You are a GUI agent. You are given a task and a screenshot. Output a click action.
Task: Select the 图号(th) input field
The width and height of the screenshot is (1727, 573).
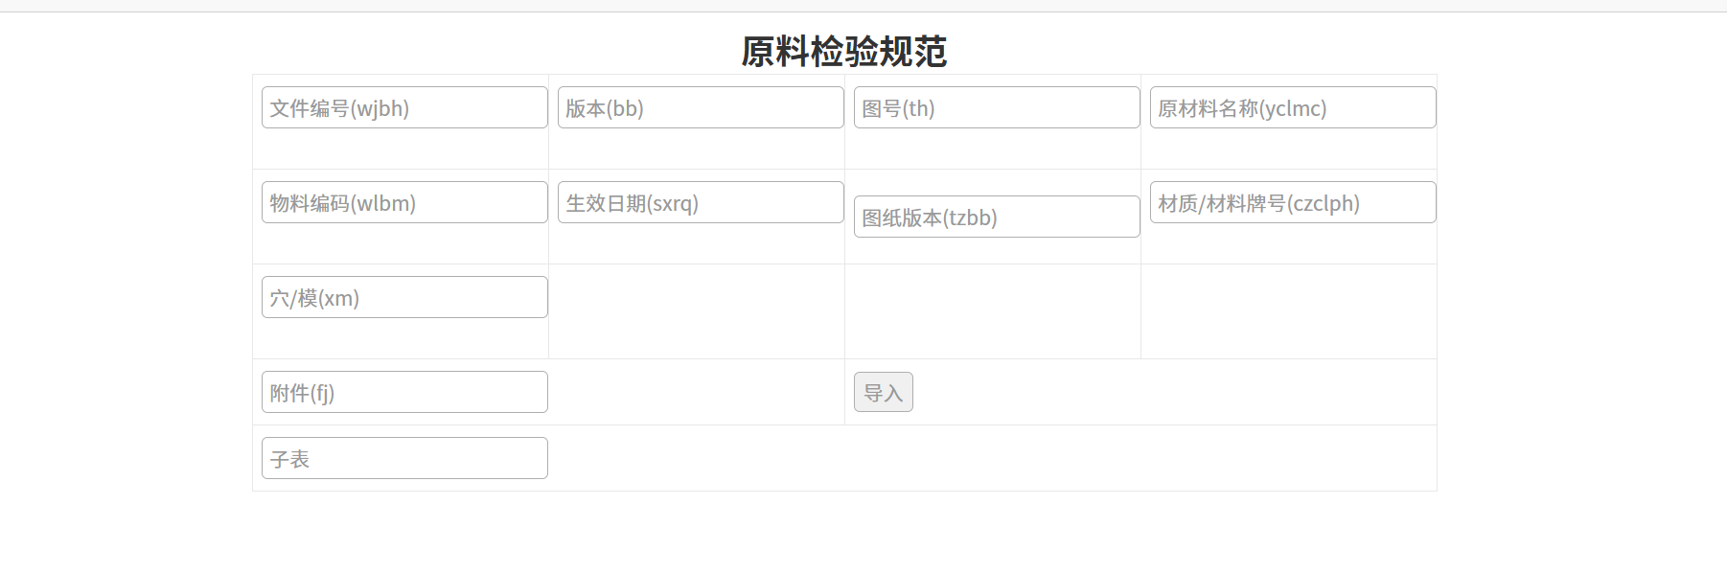pos(997,107)
